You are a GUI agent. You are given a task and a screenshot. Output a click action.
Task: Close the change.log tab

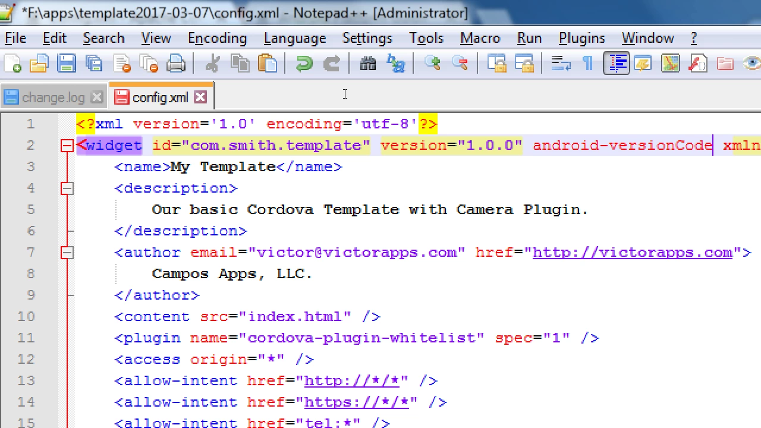click(x=97, y=97)
